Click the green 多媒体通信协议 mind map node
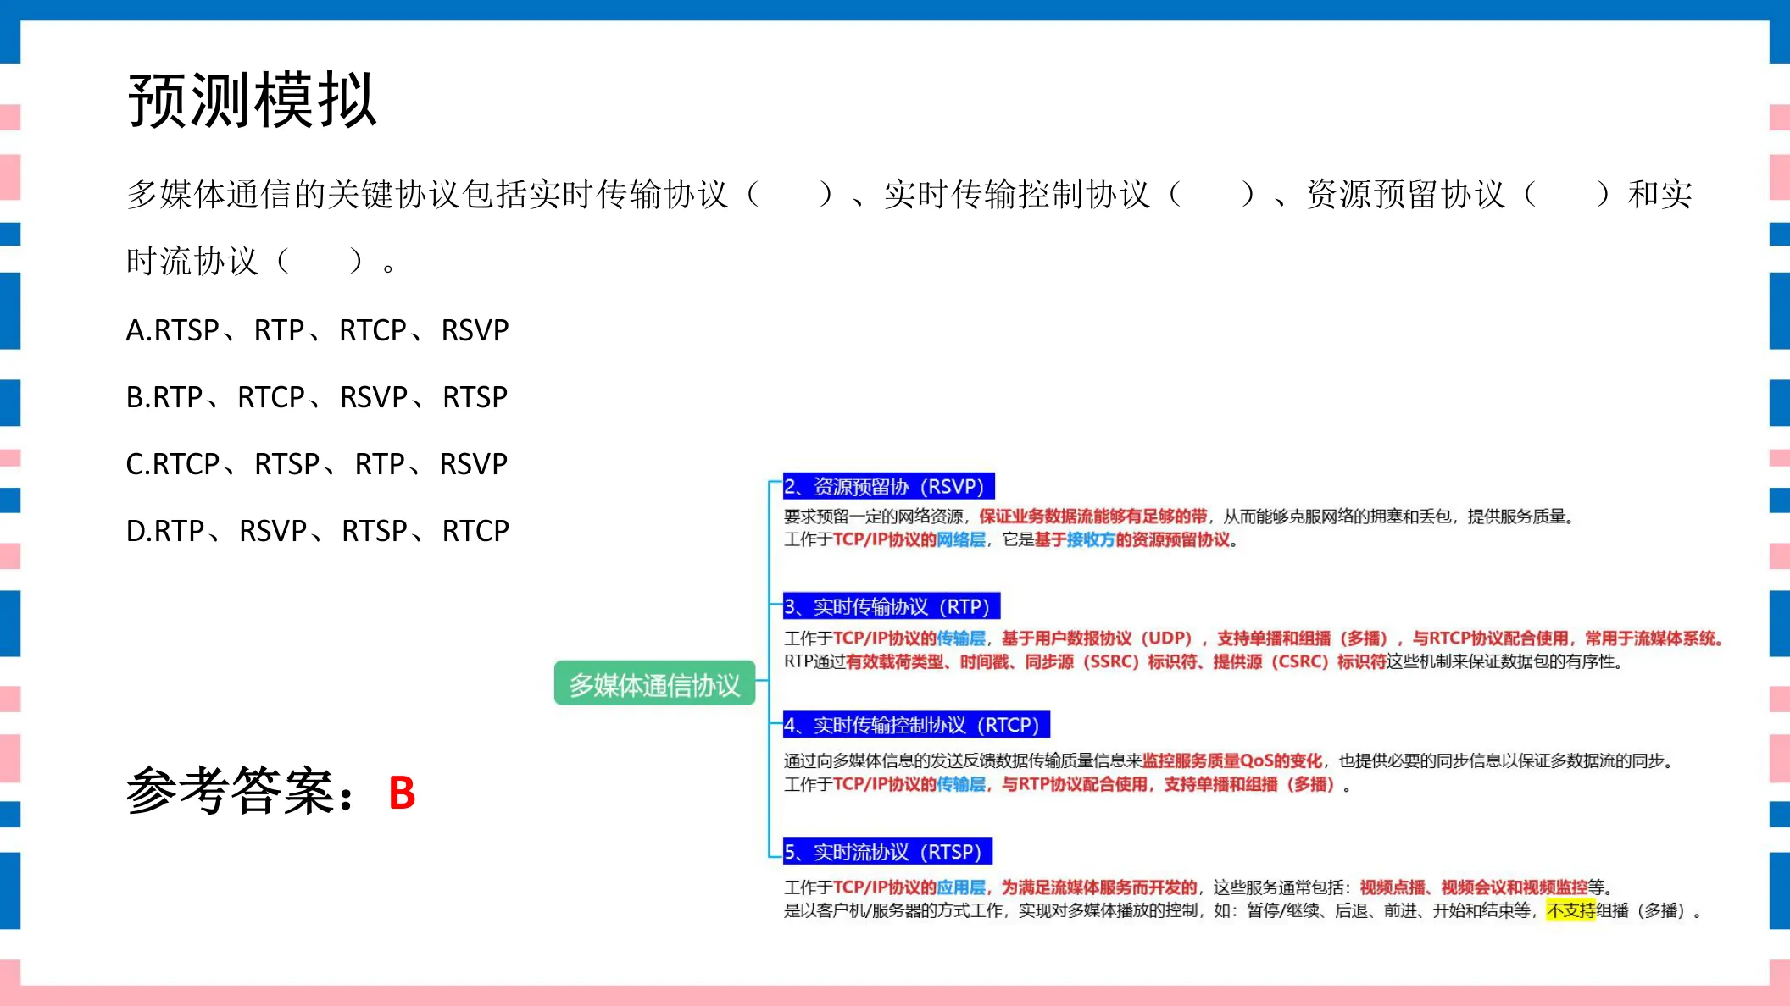The image size is (1790, 1006). (654, 683)
